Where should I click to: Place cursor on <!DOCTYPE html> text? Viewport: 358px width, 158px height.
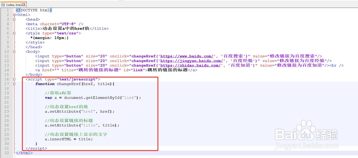pyautogui.click(x=34, y=10)
